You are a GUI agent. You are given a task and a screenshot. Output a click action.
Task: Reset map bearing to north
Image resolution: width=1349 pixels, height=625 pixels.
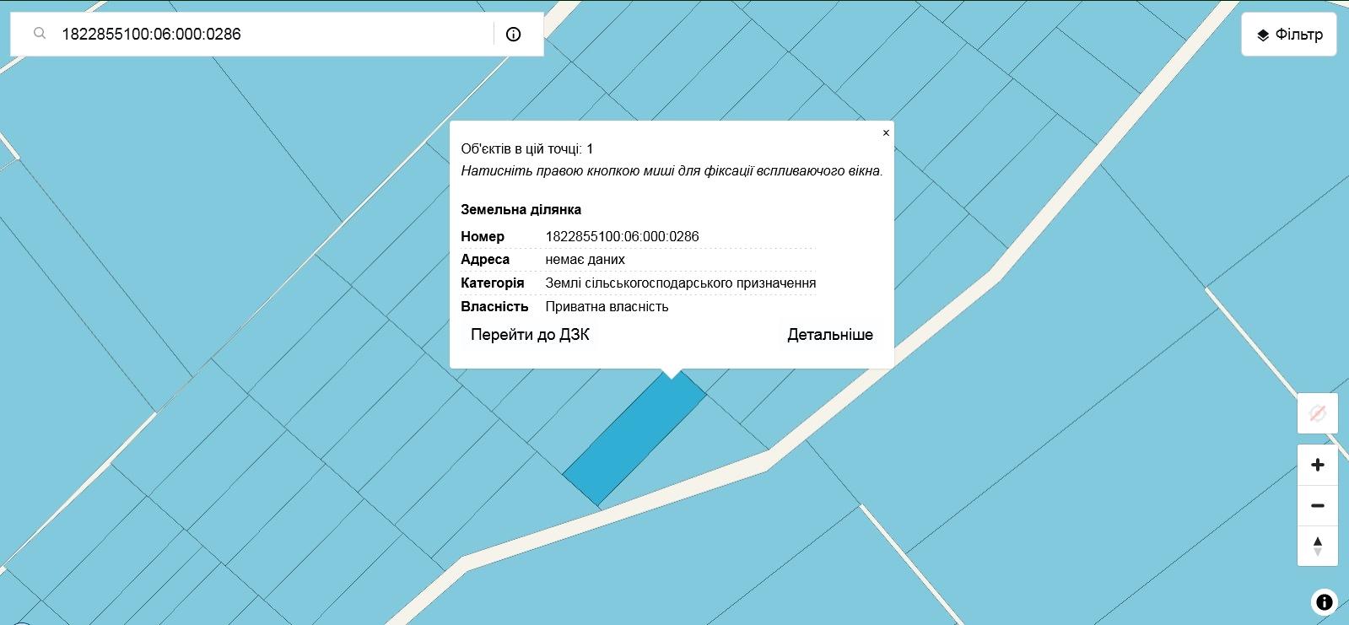pos(1317,546)
